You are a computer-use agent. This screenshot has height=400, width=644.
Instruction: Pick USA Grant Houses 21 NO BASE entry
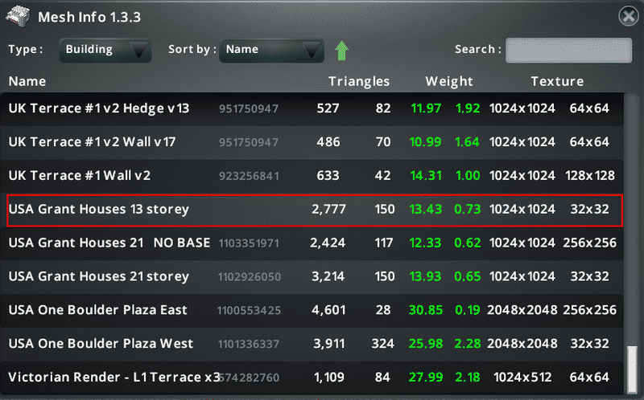click(109, 243)
